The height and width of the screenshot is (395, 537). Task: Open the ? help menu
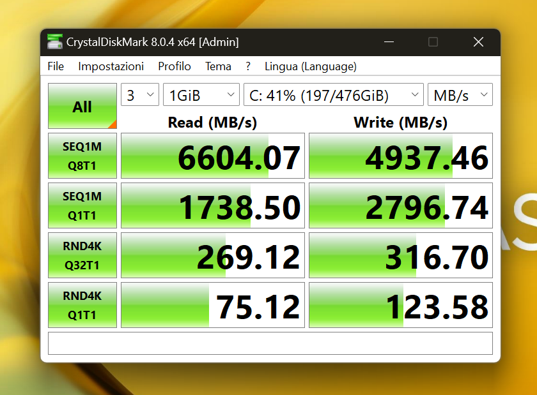tap(248, 66)
